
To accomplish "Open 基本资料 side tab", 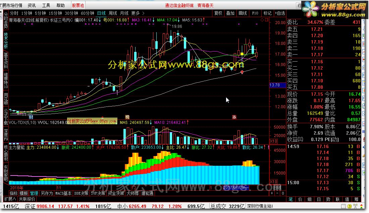I will pyautogui.click(x=6, y=61).
